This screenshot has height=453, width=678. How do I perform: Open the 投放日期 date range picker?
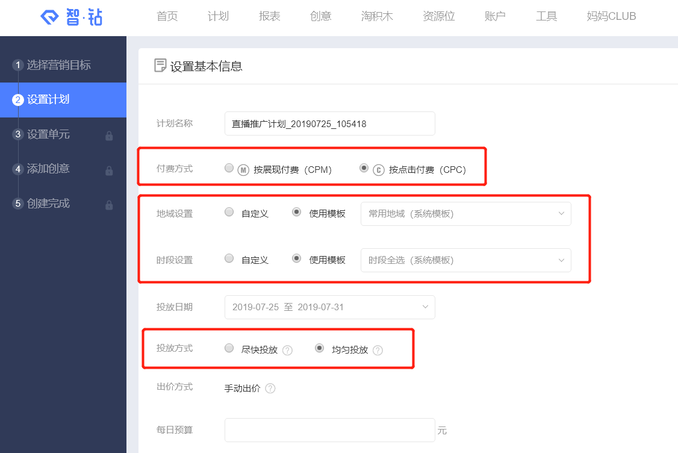pyautogui.click(x=329, y=307)
